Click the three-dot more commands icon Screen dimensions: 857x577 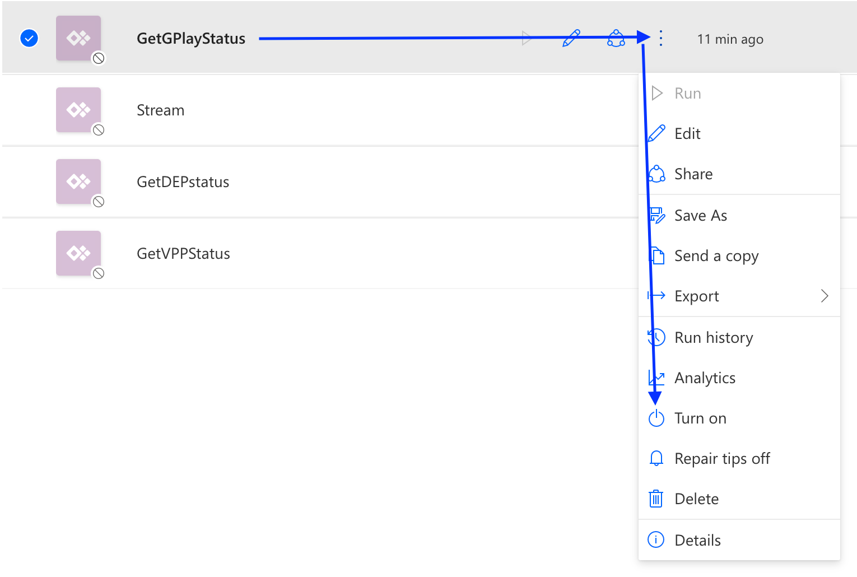point(661,39)
